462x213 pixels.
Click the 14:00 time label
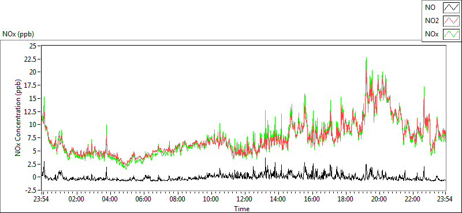click(278, 199)
